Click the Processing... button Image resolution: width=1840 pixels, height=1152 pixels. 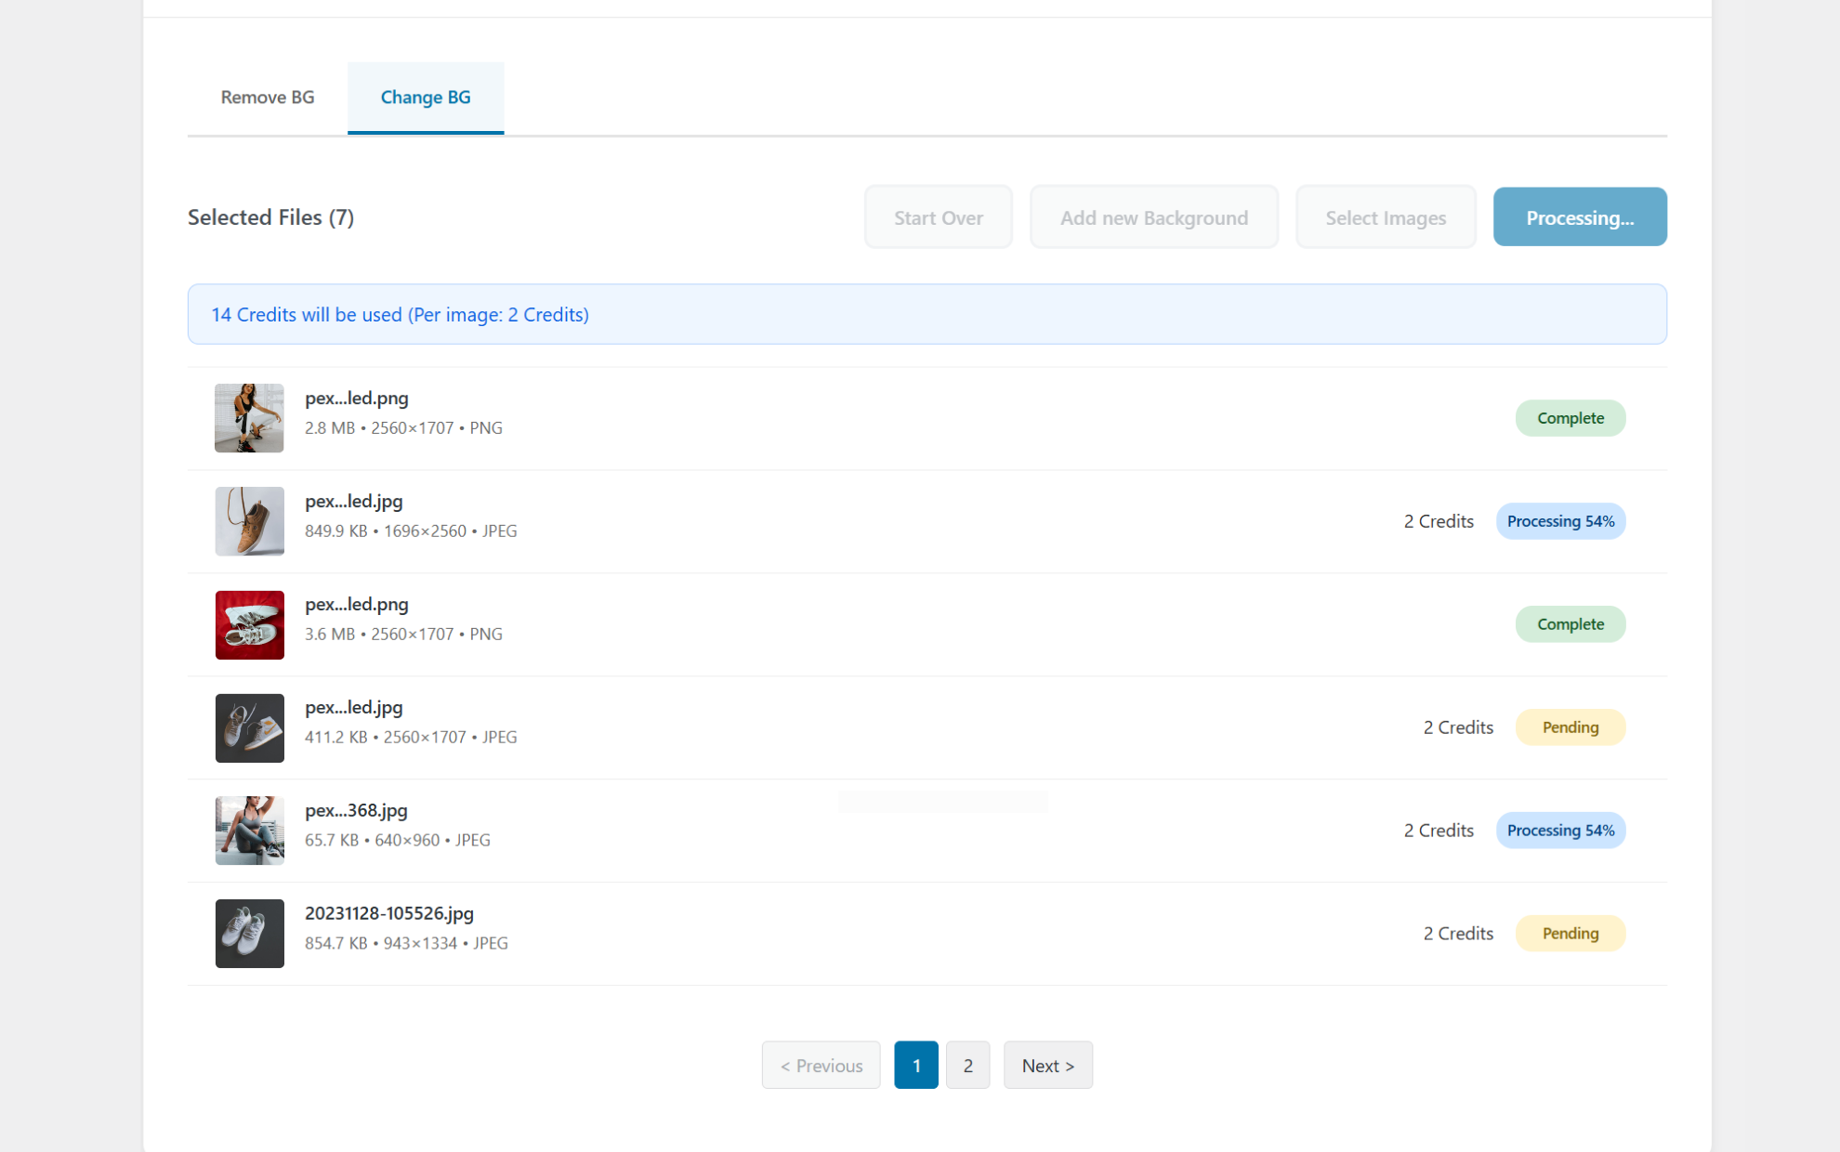pos(1579,217)
